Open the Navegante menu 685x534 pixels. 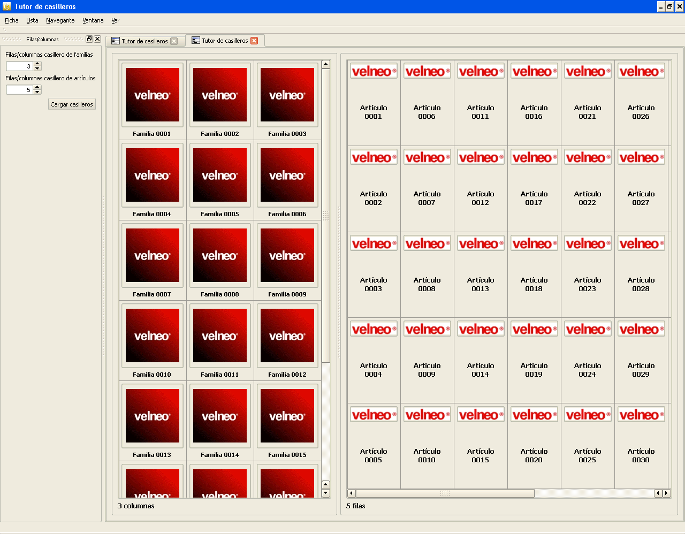point(60,20)
